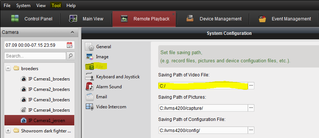This screenshot has height=138, width=319.
Task: Click the Control Panel grid icon
Action: (x=15, y=19)
